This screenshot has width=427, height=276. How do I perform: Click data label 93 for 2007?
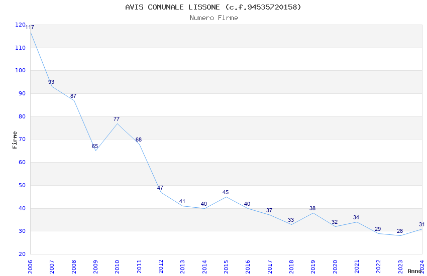(51, 82)
